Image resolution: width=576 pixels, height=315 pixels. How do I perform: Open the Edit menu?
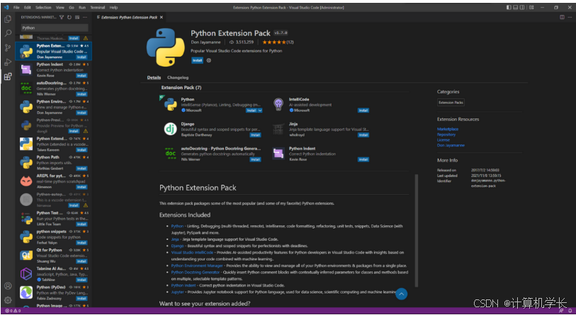coord(28,7)
